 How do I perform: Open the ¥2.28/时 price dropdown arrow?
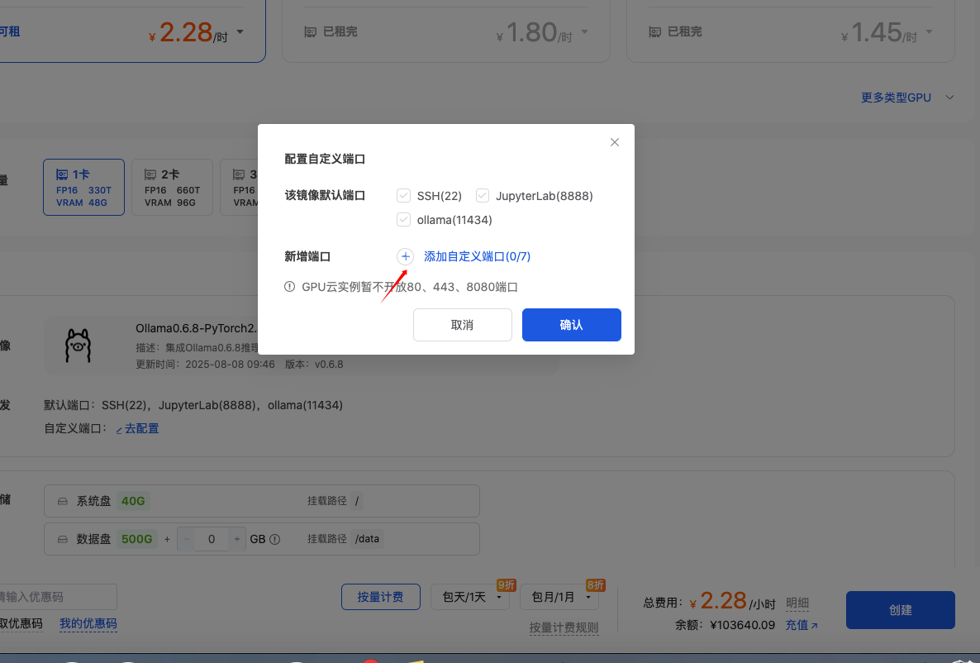(x=240, y=33)
